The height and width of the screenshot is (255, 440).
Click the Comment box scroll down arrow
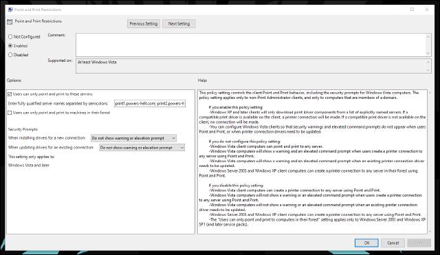click(428, 54)
